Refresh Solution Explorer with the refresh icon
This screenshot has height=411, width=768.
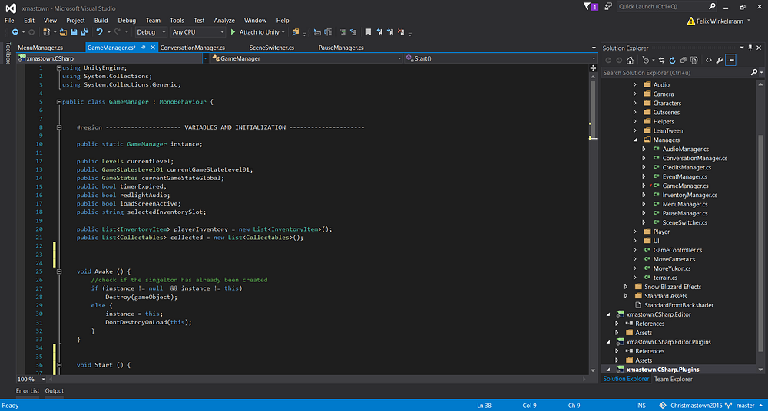pyautogui.click(x=673, y=60)
